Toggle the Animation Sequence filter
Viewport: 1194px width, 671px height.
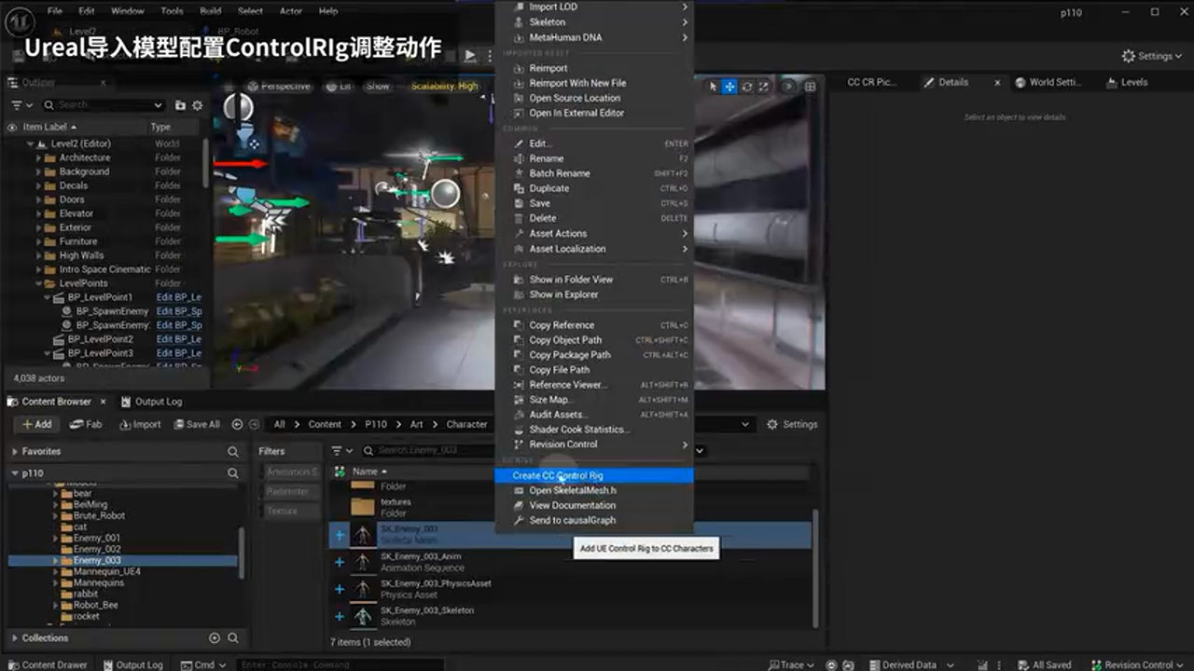[291, 472]
